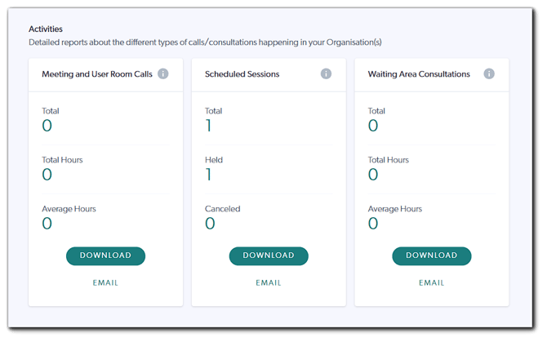Select the Meeting and User Room Calls title

97,74
